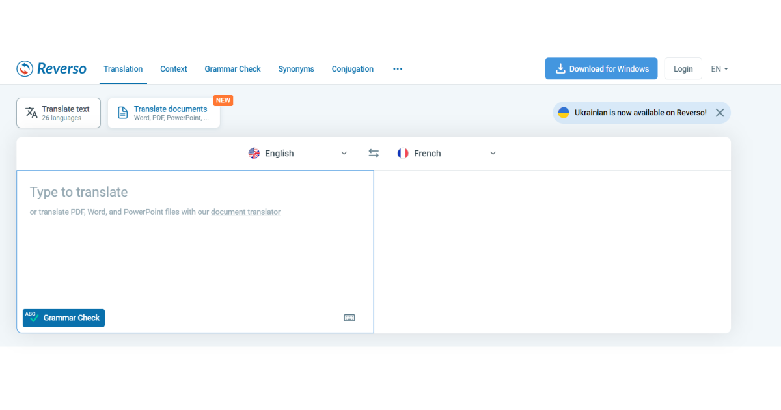Click the Reverso logo
This screenshot has width=781, height=410.
coord(51,68)
